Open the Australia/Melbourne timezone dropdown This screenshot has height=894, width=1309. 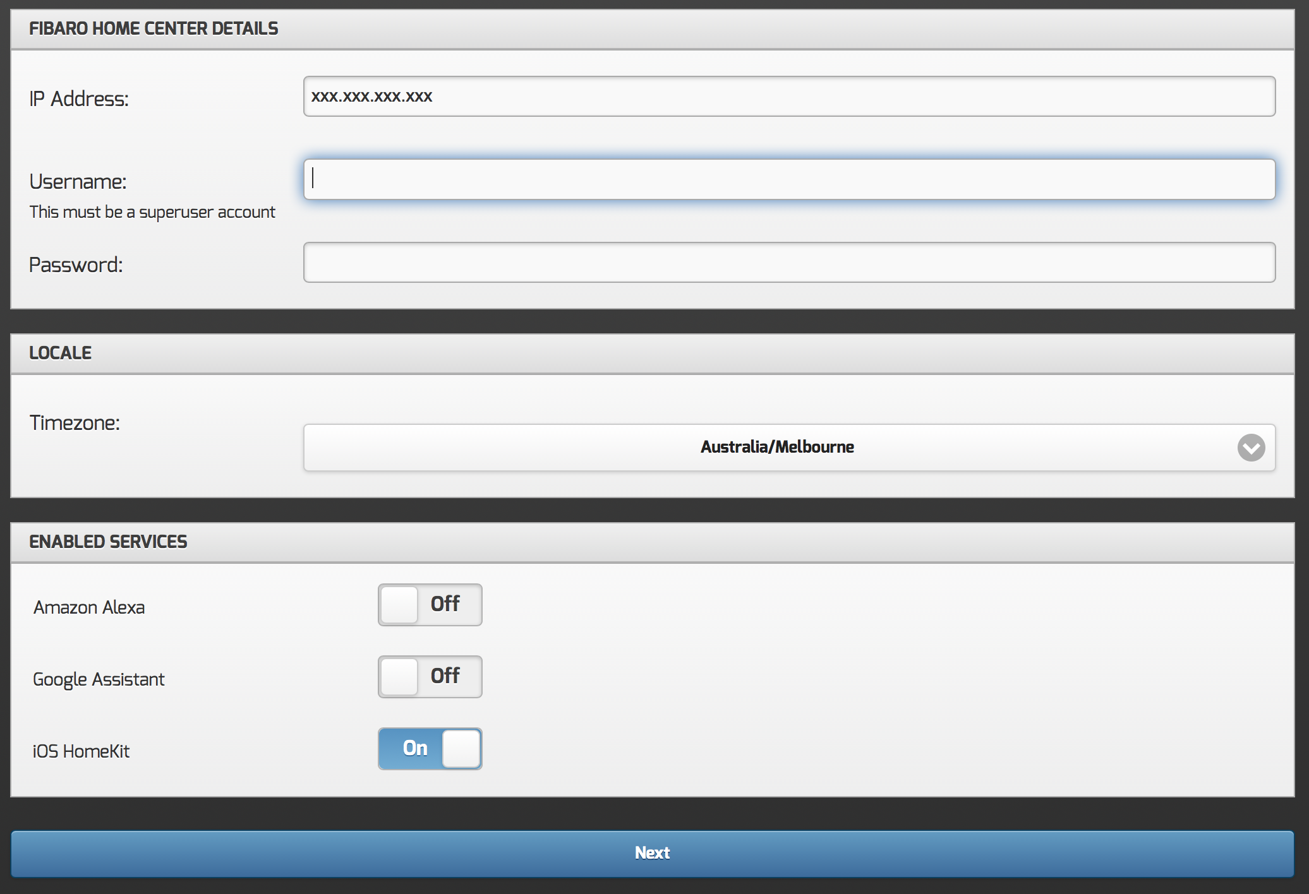(776, 448)
